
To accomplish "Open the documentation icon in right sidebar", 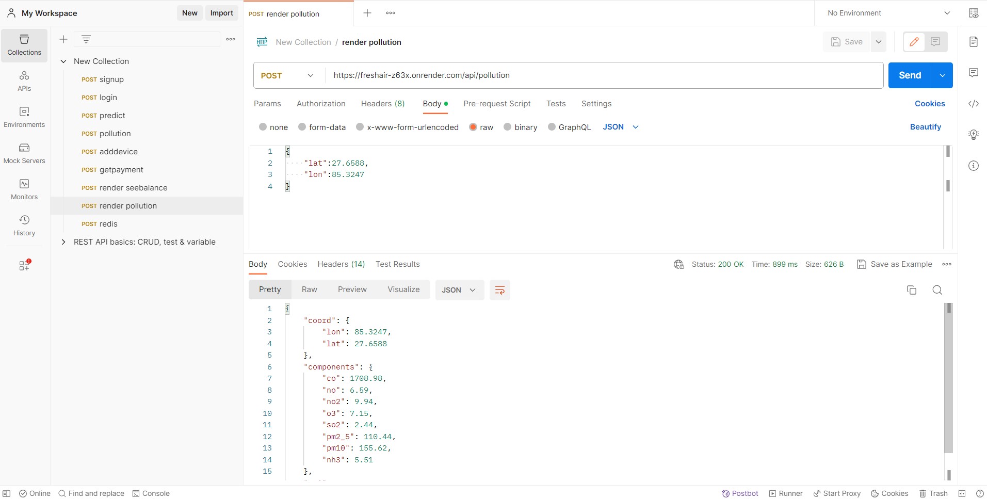I will (x=974, y=42).
